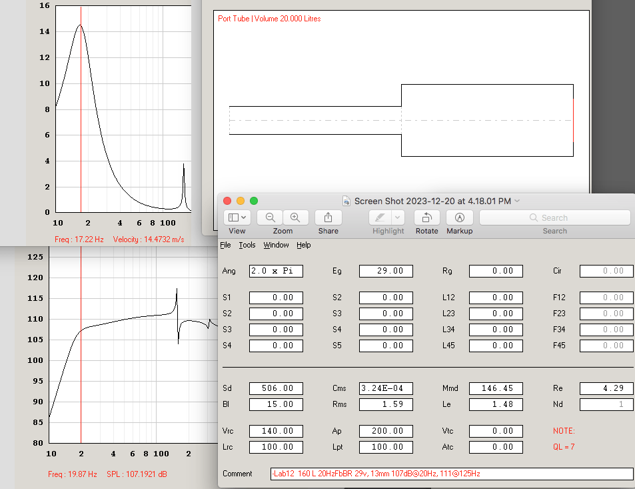Select the F23 input field
The image size is (635, 489).
click(606, 314)
